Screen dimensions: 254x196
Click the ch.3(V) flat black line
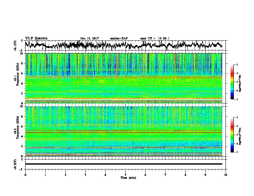(124, 164)
